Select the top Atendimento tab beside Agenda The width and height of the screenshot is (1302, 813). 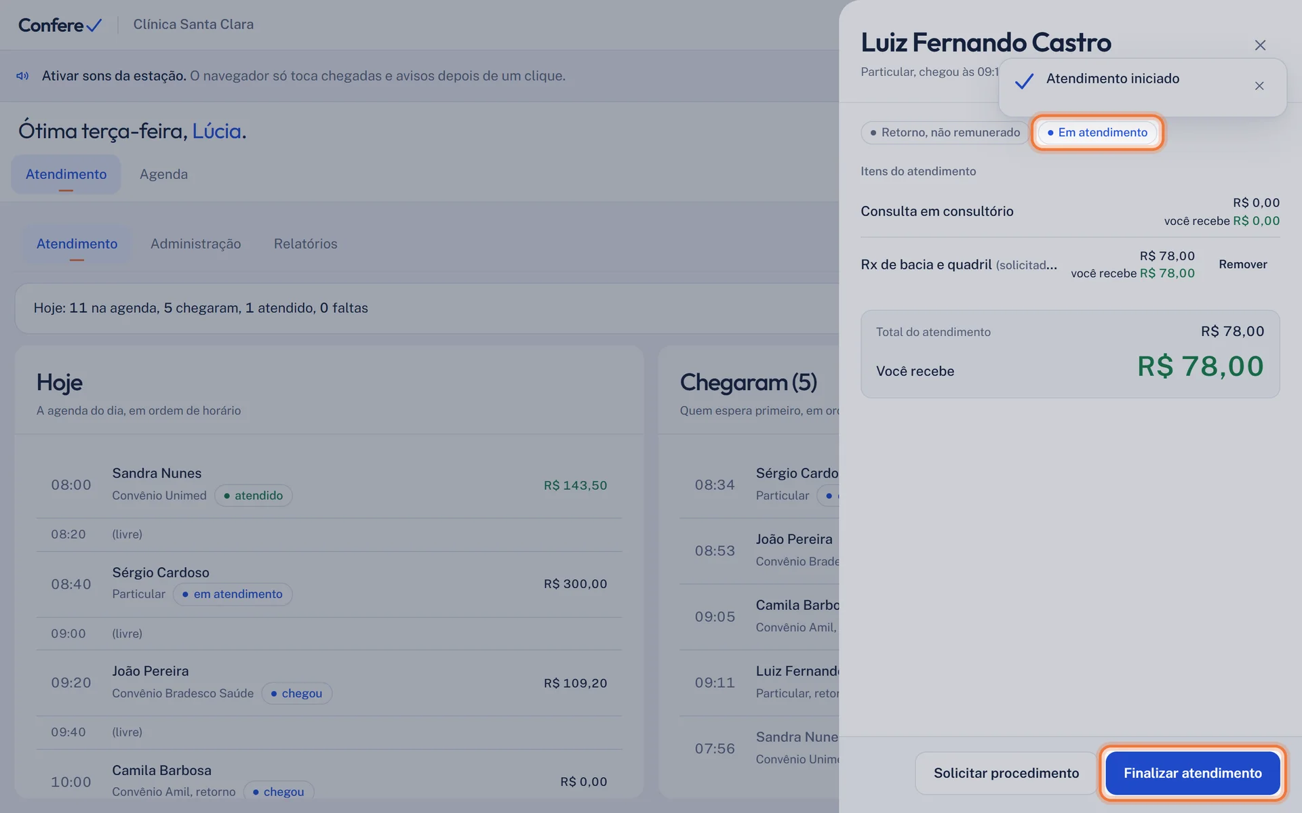point(66,174)
